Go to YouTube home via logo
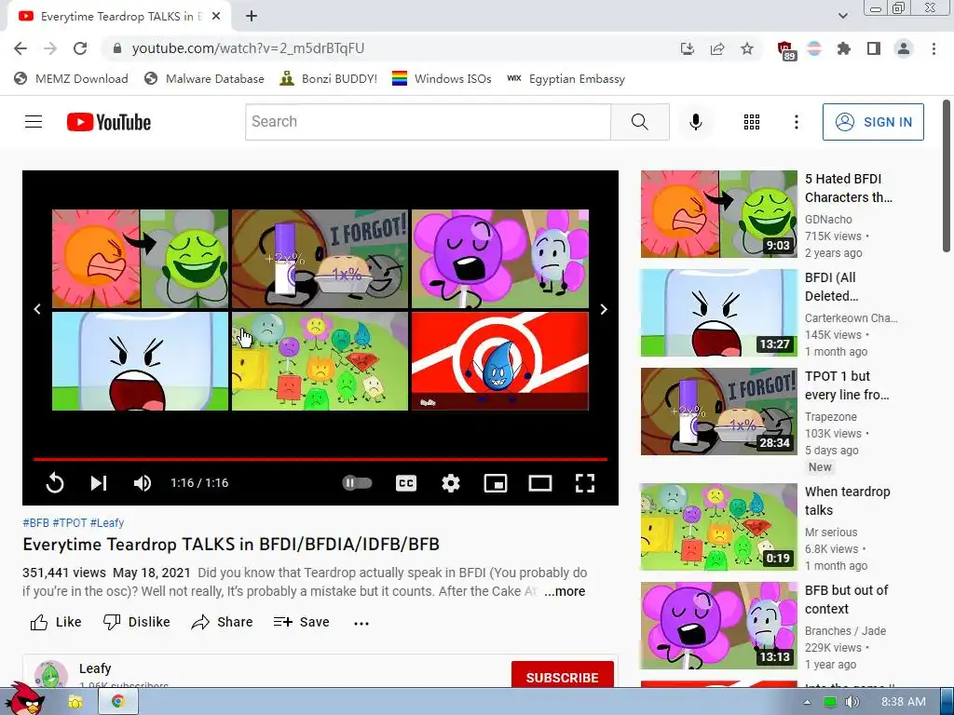This screenshot has width=954, height=715. pos(109,122)
